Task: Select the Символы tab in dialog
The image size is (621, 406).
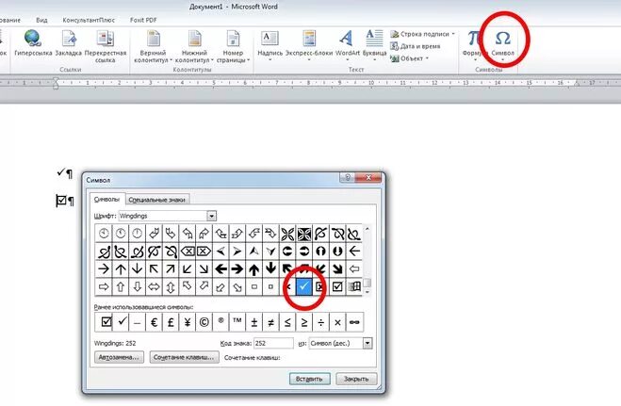Action: [x=106, y=199]
